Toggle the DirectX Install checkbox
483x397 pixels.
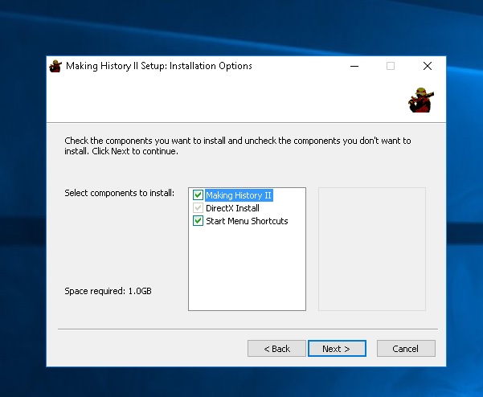point(198,208)
